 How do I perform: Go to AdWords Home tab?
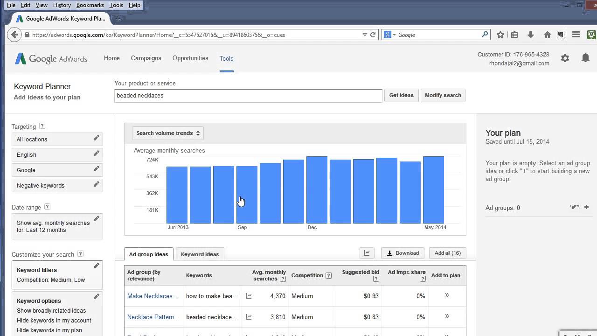tap(112, 58)
